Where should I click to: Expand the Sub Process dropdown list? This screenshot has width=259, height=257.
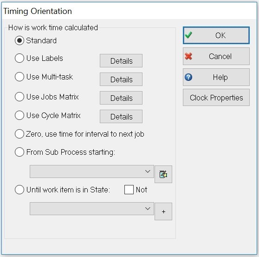(x=92, y=171)
